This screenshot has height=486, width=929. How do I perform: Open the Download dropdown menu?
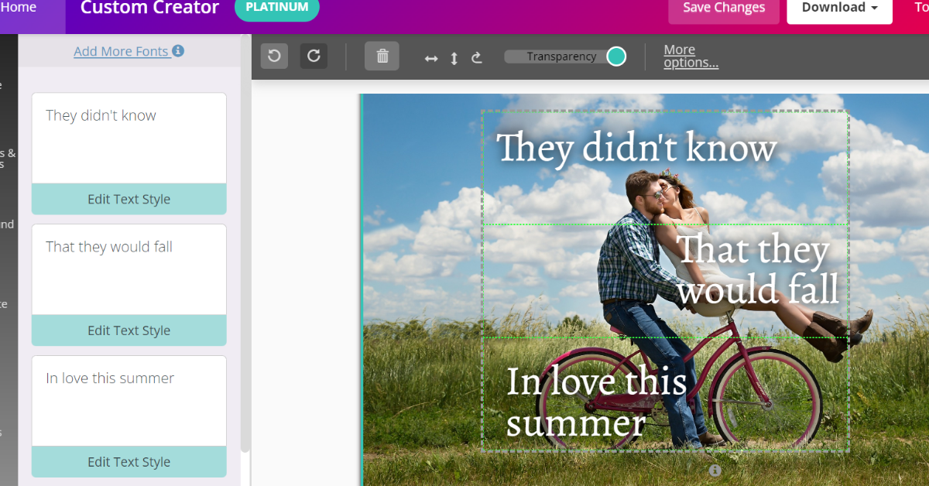tap(839, 9)
